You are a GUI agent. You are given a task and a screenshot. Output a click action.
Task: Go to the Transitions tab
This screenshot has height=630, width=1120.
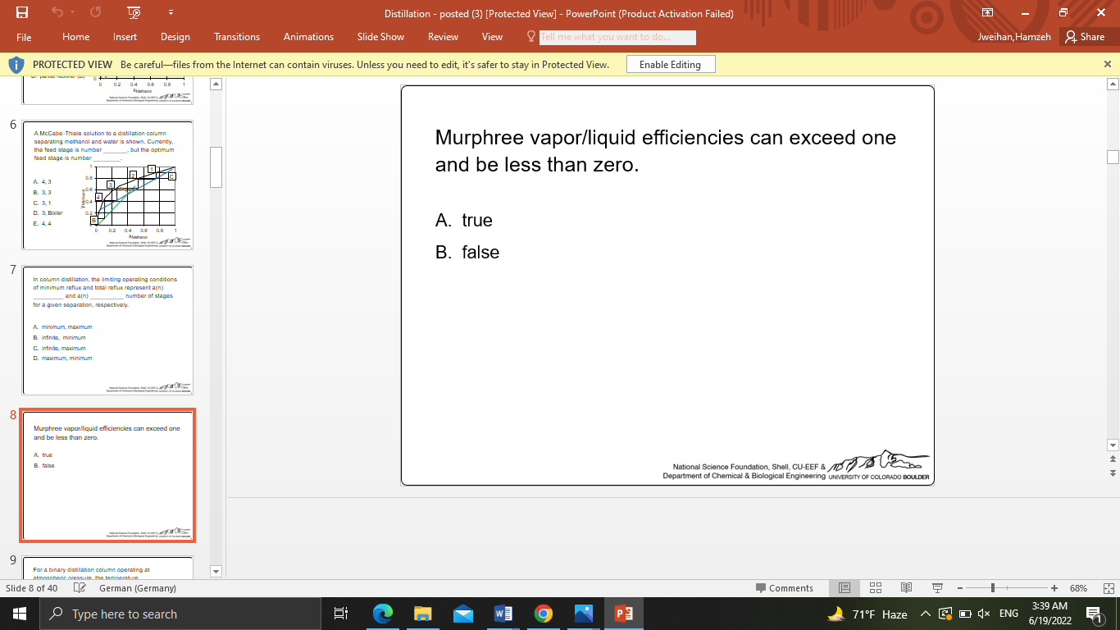[x=237, y=37]
